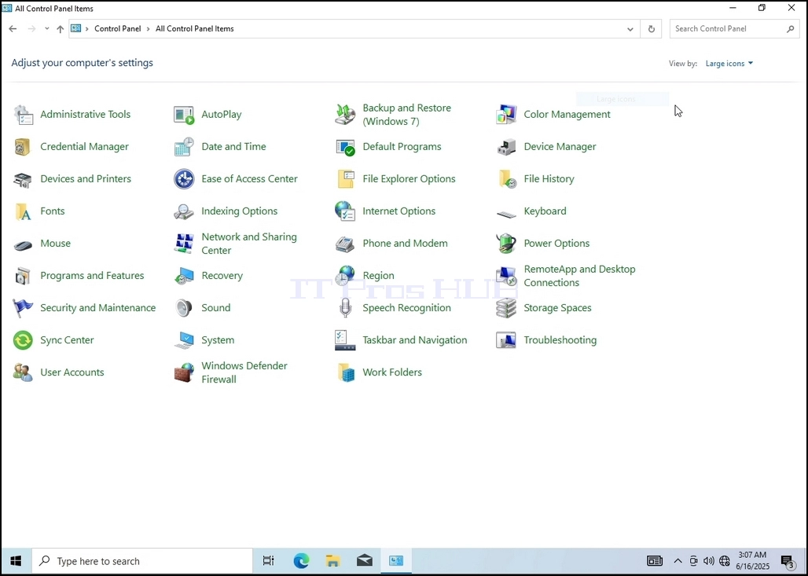Click the taskbar search box

(x=142, y=561)
